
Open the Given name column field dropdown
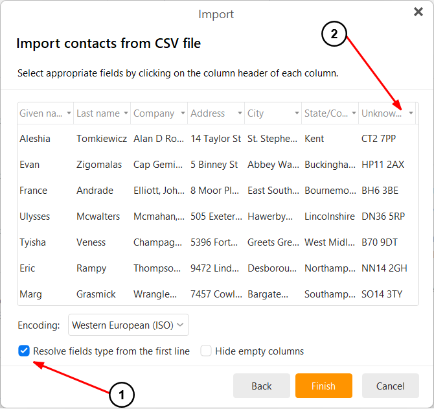click(x=69, y=113)
